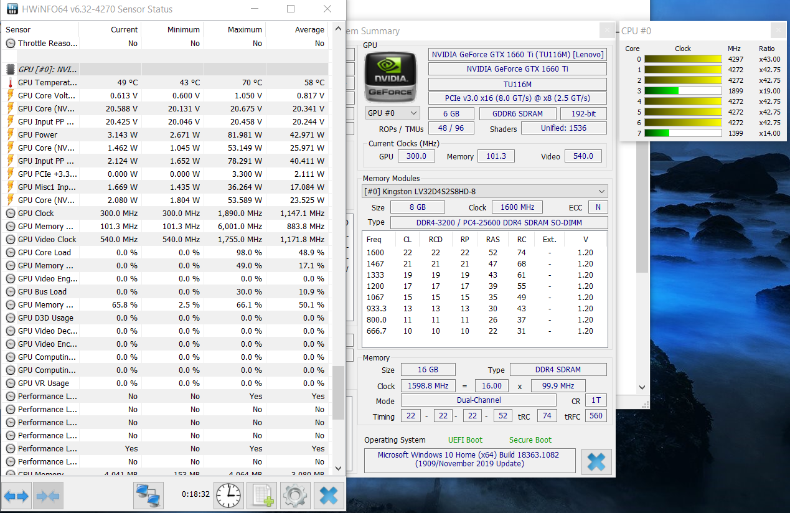Click Core 0 yellow clock bar
790x513 pixels.
(x=683, y=59)
